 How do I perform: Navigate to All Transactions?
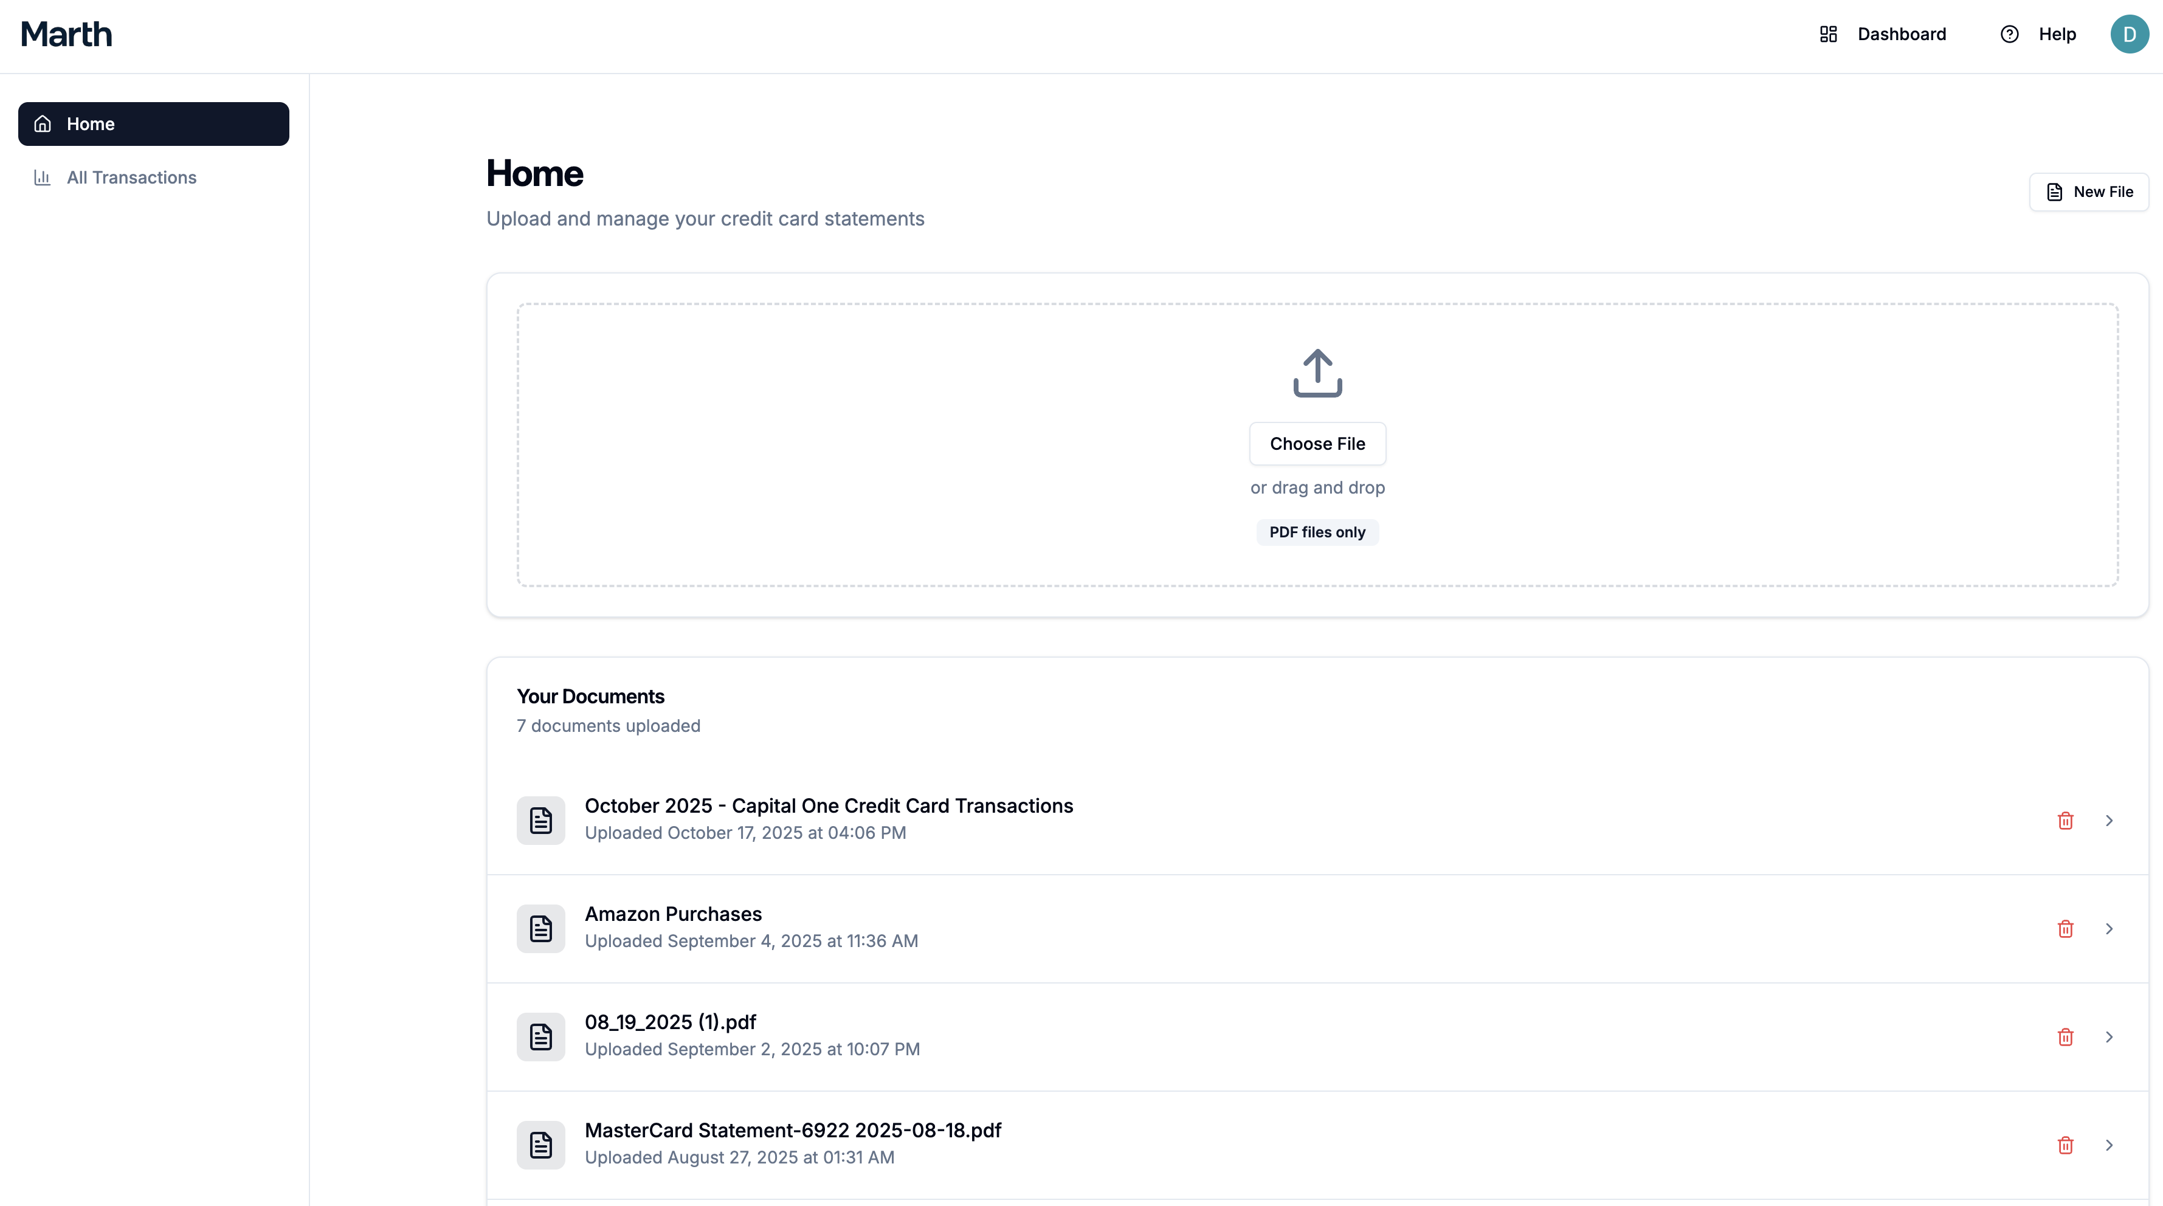point(131,177)
